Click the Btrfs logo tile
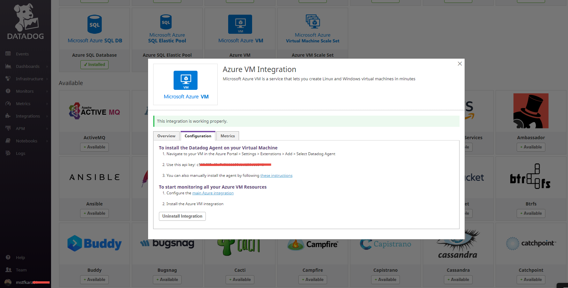The image size is (568, 288). (x=530, y=176)
